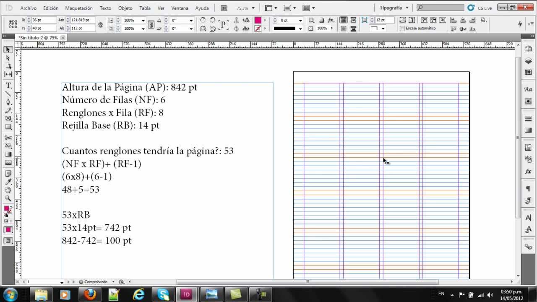537x302 pixels.
Task: Open the stroke style dropdown
Action: click(300, 29)
